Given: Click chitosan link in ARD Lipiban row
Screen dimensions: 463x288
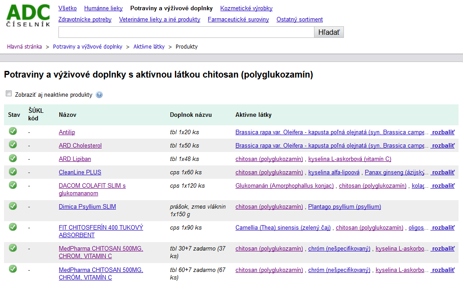Looking at the screenshot, I should coord(269,159).
